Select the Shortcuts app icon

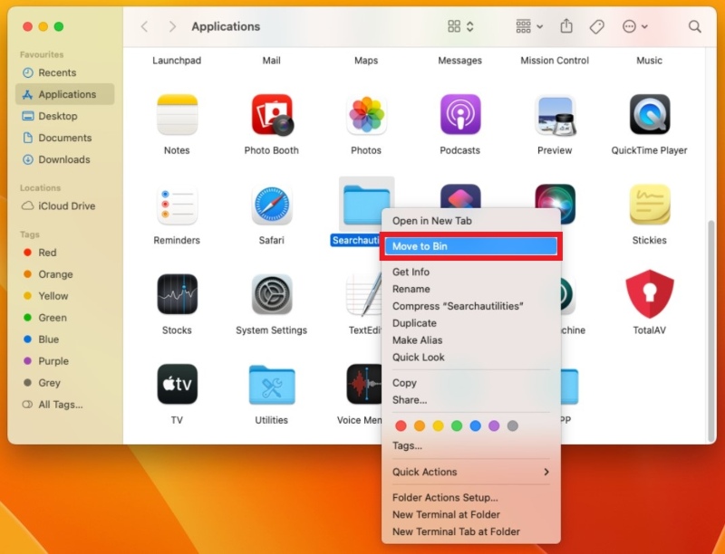click(460, 196)
